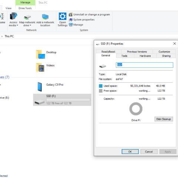
Task: Click Manage in the System group
Action: click(x=76, y=25)
